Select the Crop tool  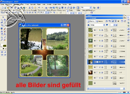pyautogui.click(x=2, y=25)
